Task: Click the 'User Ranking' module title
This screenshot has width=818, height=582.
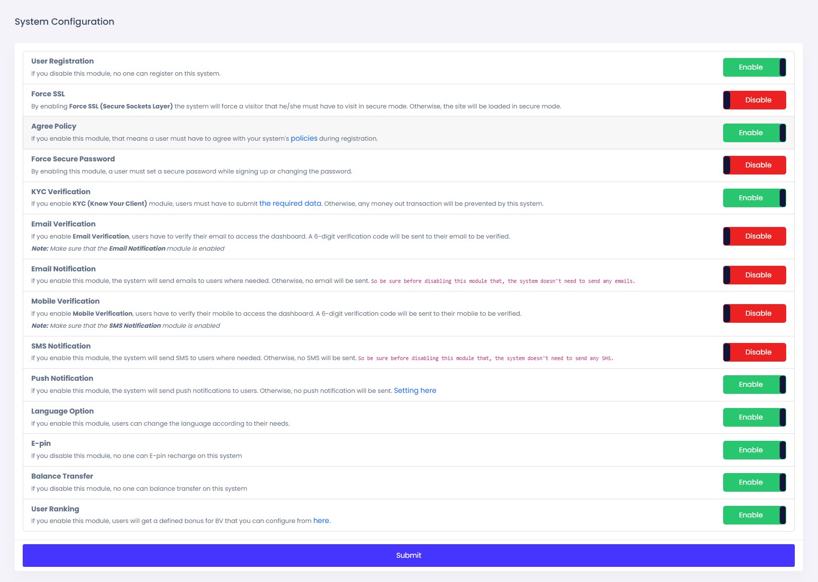Action: [x=55, y=509]
